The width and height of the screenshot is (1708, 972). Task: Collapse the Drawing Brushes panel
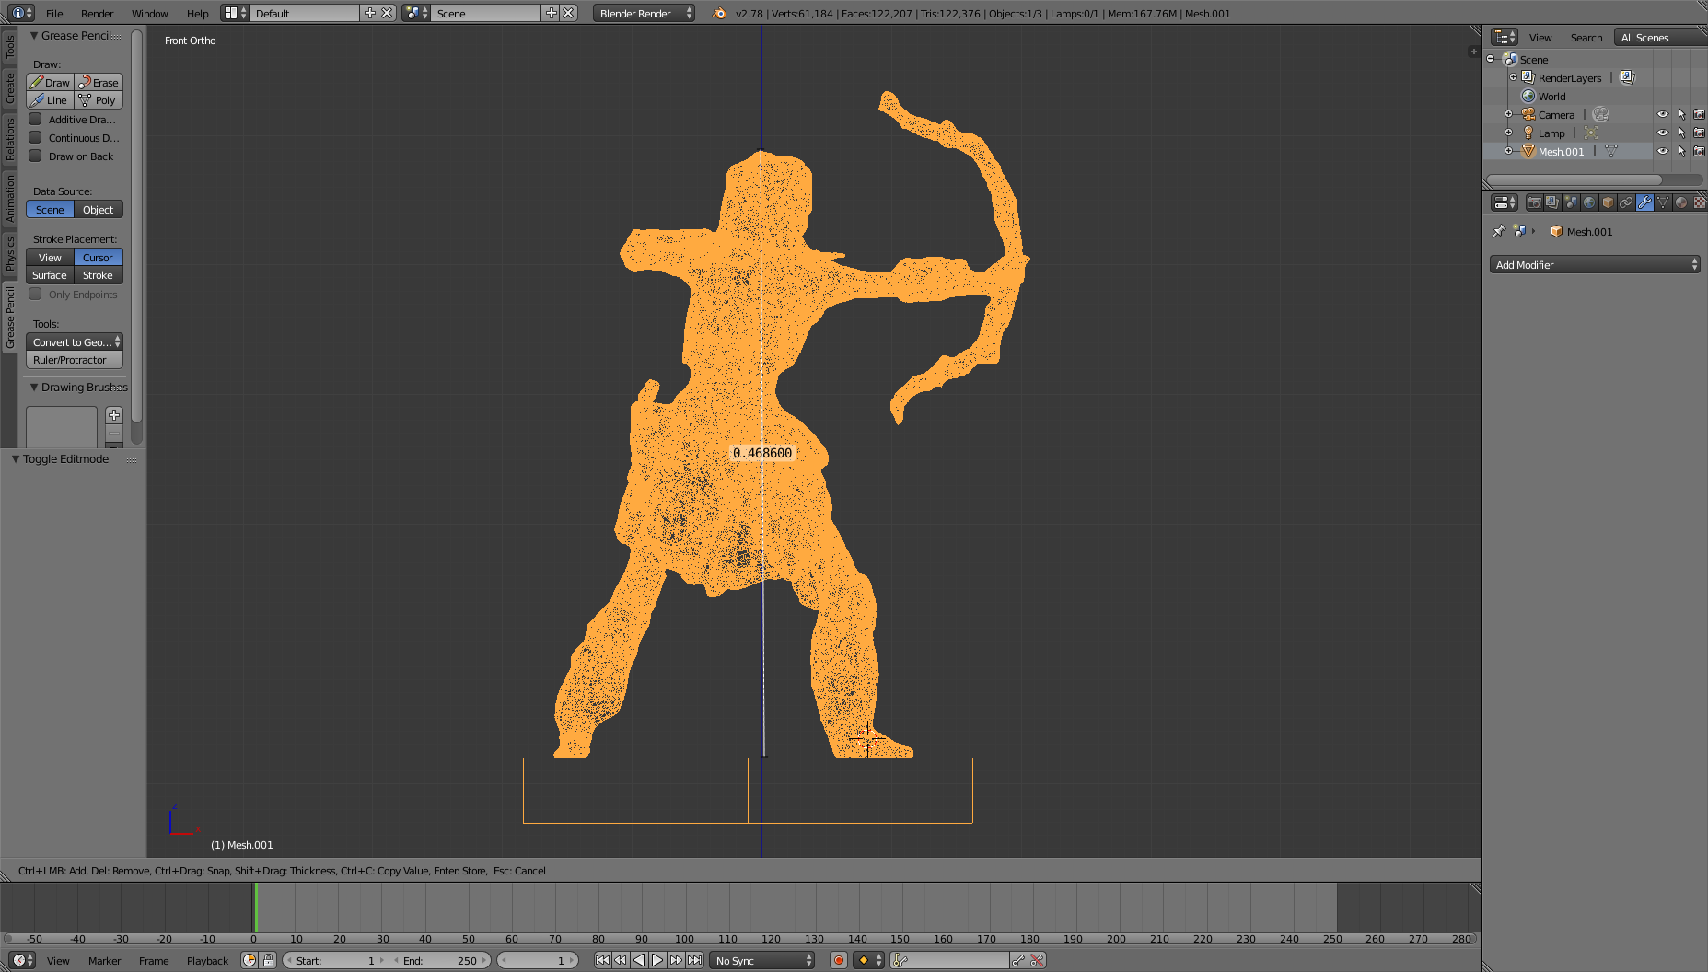click(34, 387)
